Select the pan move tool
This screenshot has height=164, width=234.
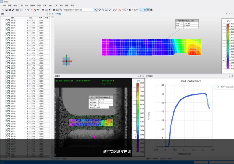[99, 10]
